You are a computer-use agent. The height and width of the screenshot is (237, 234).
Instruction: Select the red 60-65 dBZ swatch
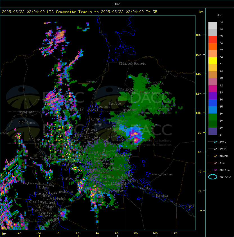click(213, 40)
